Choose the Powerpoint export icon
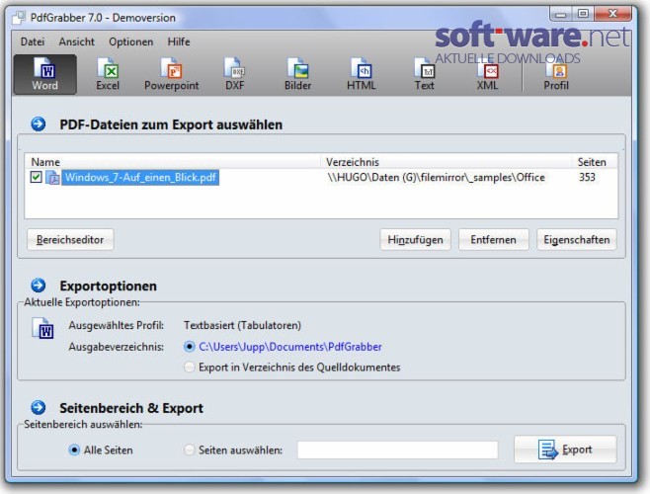Viewport: 650px width, 494px height. click(x=171, y=75)
